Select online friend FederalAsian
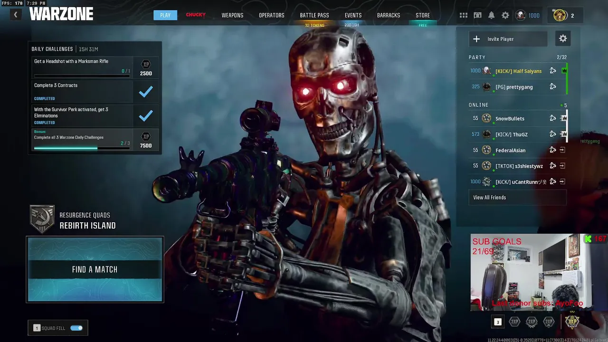608x342 pixels. 518,150
